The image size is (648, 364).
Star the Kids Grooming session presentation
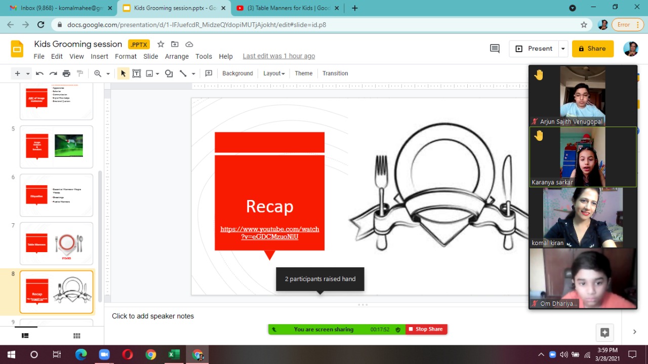160,44
